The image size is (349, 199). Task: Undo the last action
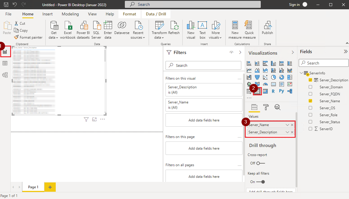pyautogui.click(x=15, y=5)
